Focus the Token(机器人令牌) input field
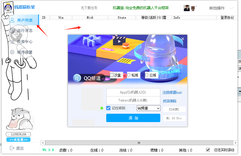 [133, 100]
